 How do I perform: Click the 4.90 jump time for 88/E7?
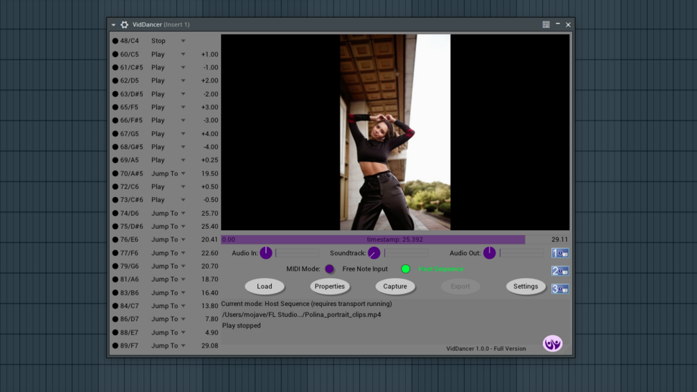click(211, 332)
